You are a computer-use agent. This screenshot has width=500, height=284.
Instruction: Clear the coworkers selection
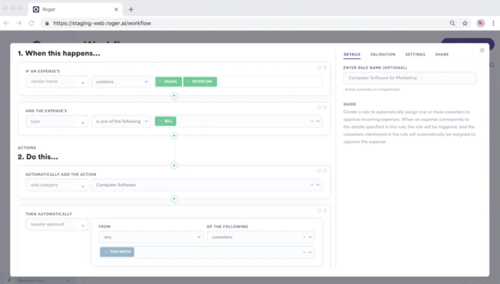pos(304,237)
